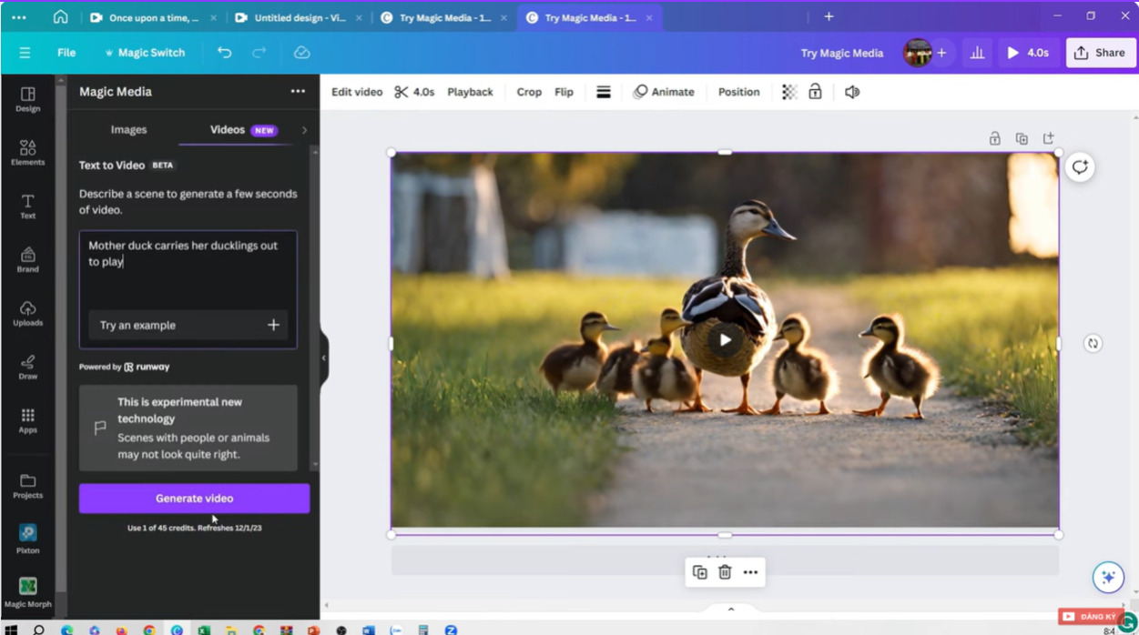
Task: Play the duck video on canvas
Action: pyautogui.click(x=725, y=340)
